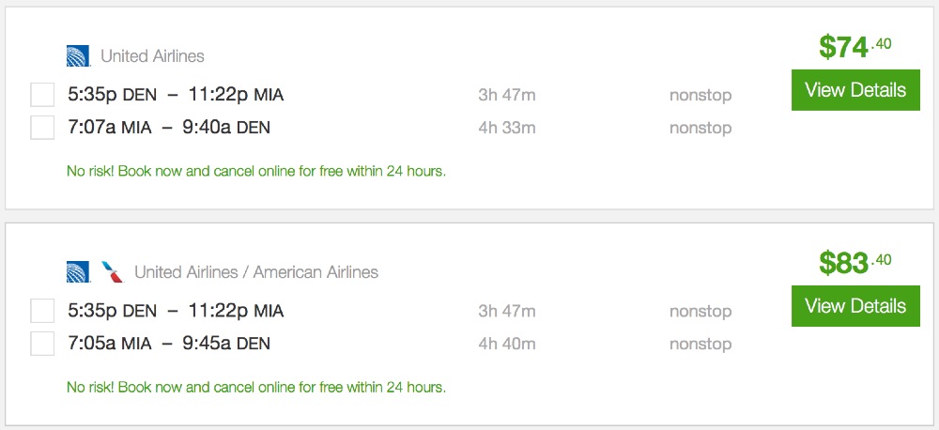Click the United logo in the $83.40 card
939x430 pixels.
pyautogui.click(x=78, y=272)
